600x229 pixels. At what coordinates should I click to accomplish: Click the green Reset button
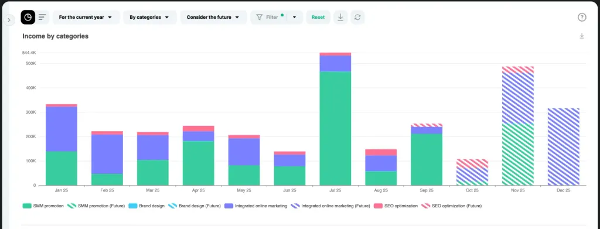click(318, 17)
